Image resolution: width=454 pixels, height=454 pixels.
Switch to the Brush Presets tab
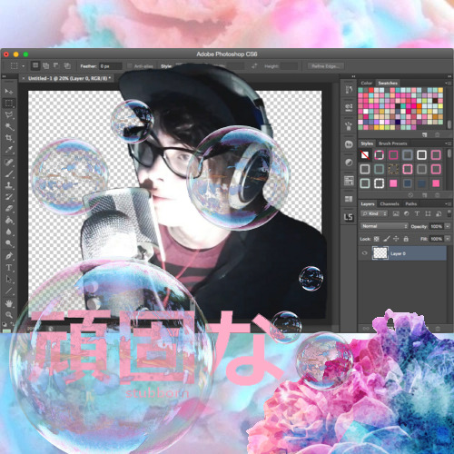tap(393, 143)
